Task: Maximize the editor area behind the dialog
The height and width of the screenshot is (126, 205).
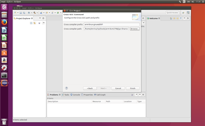Action: (x=143, y=18)
